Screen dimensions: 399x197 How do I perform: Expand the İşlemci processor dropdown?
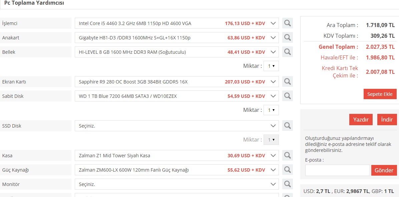176,23
